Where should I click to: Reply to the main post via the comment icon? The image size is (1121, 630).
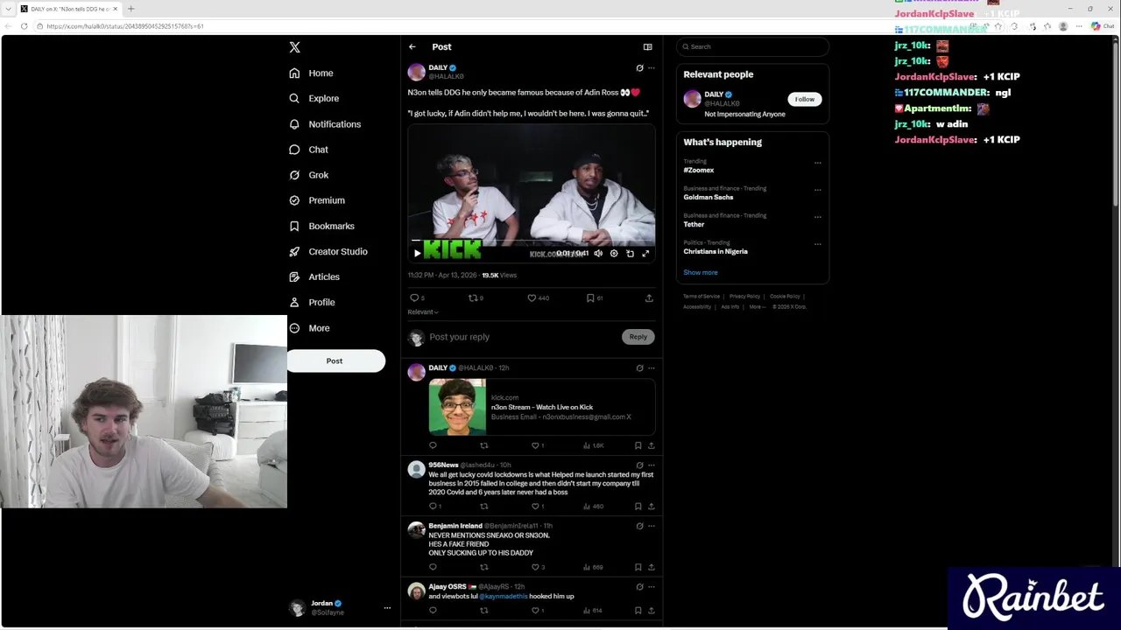pos(415,298)
